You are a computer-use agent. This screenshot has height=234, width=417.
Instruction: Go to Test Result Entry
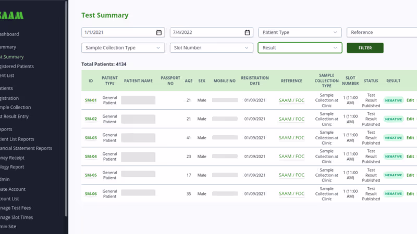(x=15, y=116)
